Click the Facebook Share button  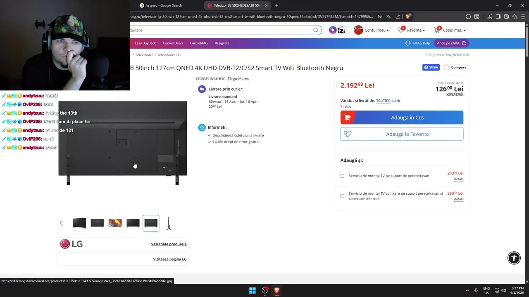(x=431, y=67)
